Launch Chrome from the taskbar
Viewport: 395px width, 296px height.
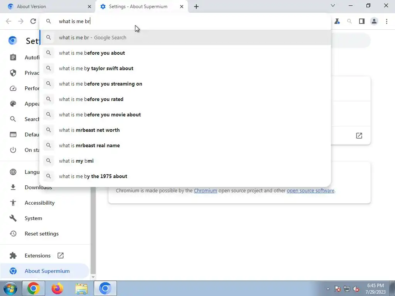click(34, 288)
